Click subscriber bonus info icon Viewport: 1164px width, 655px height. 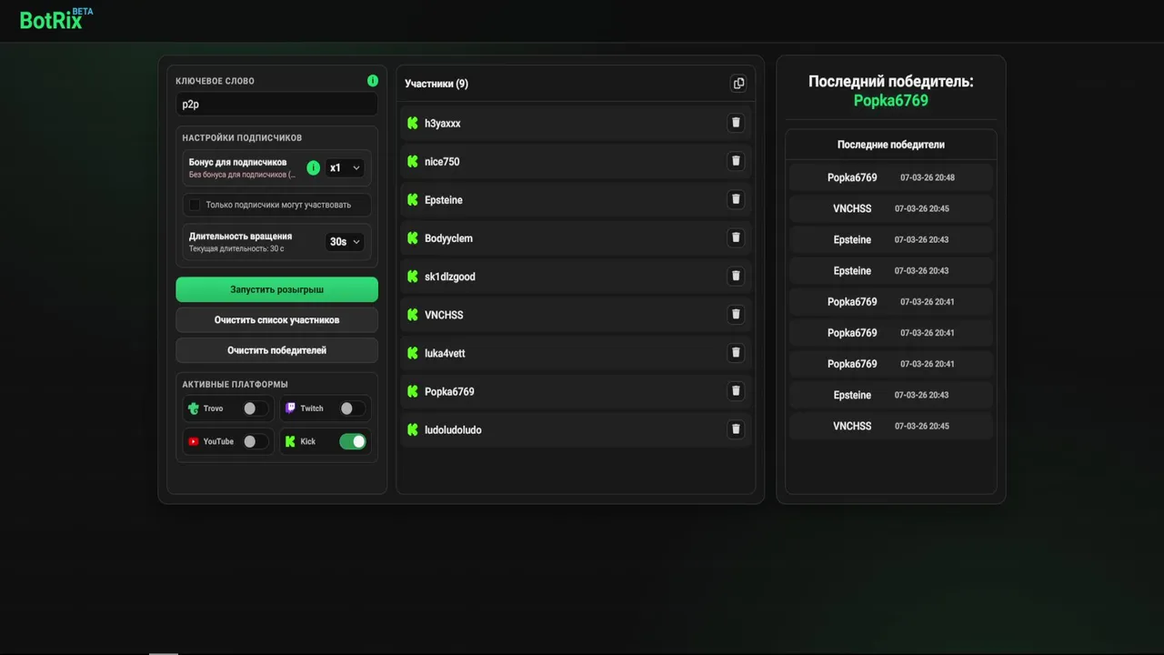coord(314,167)
